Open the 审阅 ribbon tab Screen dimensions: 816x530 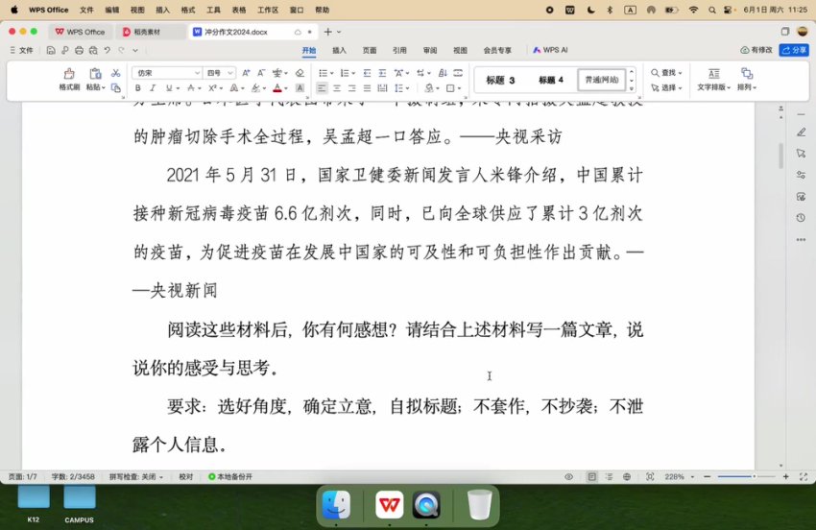[x=429, y=50]
